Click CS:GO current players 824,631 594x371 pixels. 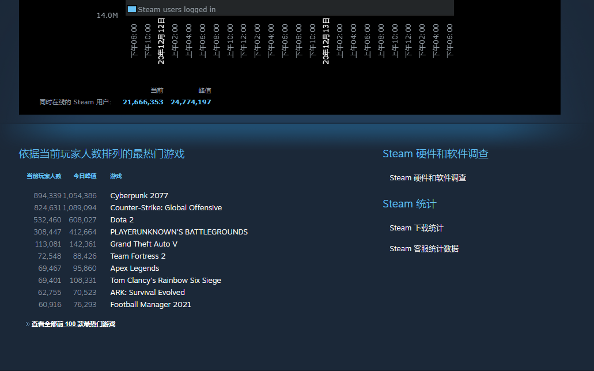pos(47,207)
